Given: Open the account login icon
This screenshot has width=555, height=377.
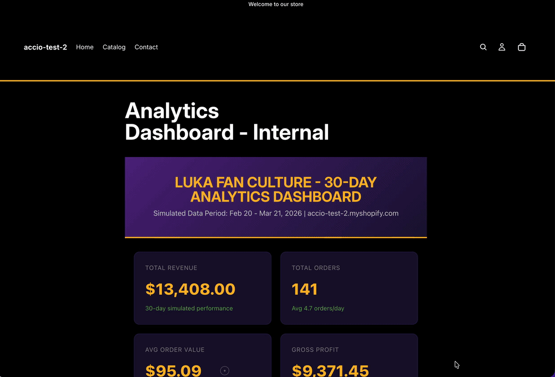Looking at the screenshot, I should 502,47.
